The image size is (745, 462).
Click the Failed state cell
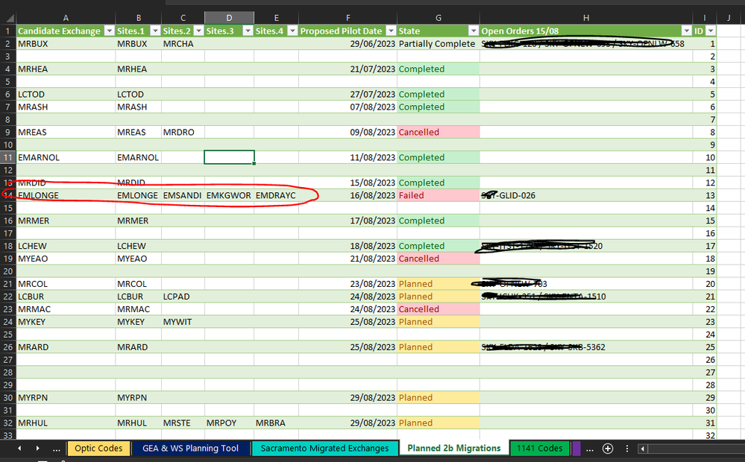438,195
